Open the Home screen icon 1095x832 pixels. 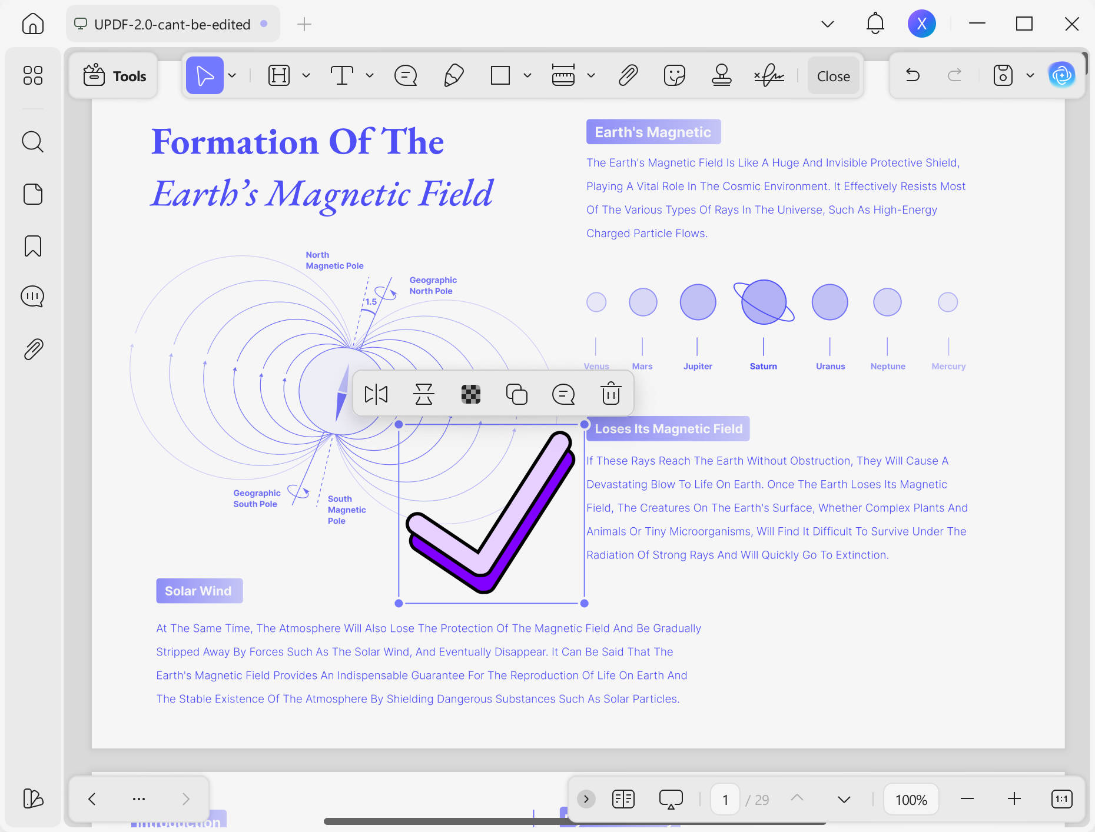point(33,24)
